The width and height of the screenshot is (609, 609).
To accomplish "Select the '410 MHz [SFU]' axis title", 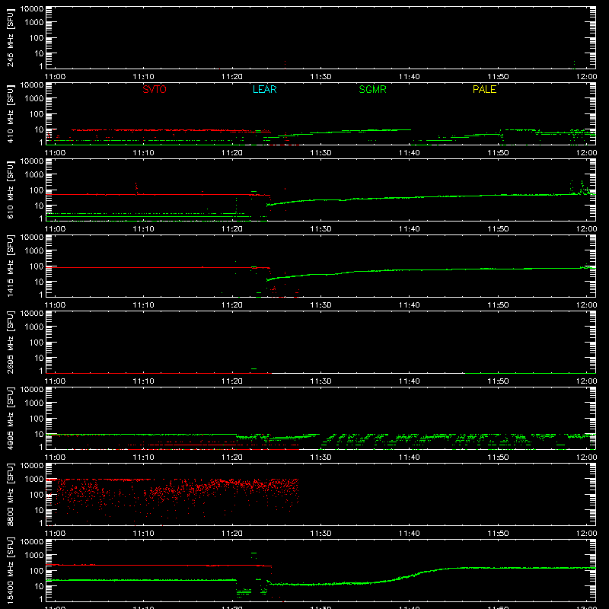I will [x=10, y=113].
